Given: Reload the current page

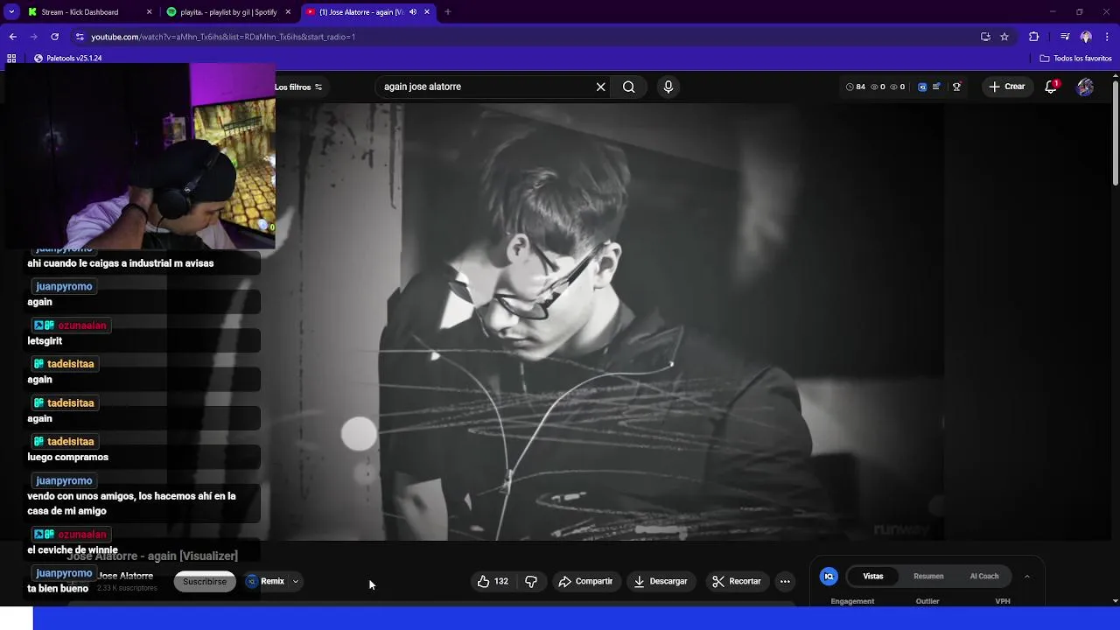Looking at the screenshot, I should pyautogui.click(x=54, y=37).
